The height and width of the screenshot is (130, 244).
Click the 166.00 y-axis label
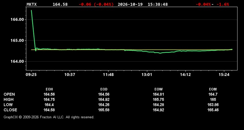pos(17,19)
